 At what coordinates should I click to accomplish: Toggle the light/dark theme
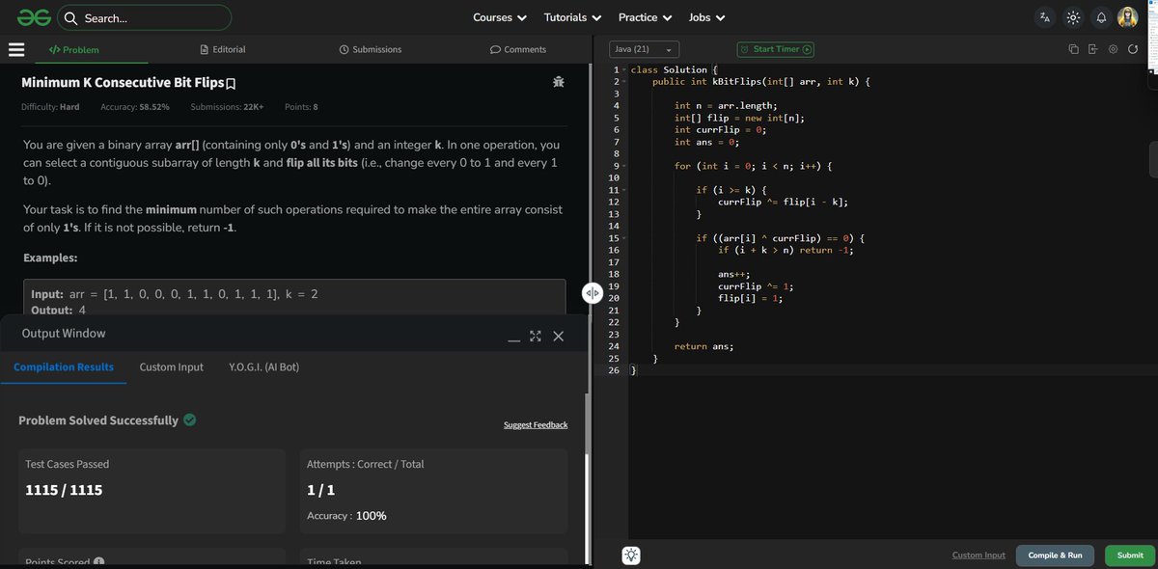pyautogui.click(x=1073, y=17)
